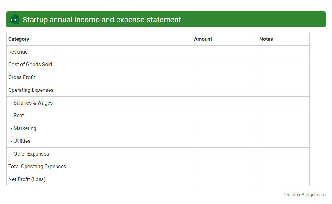This screenshot has width=332, height=204.
Task: Select the Amount column header
Action: pyautogui.click(x=203, y=39)
